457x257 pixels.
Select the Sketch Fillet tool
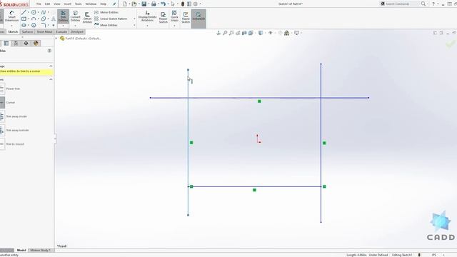pos(44,25)
